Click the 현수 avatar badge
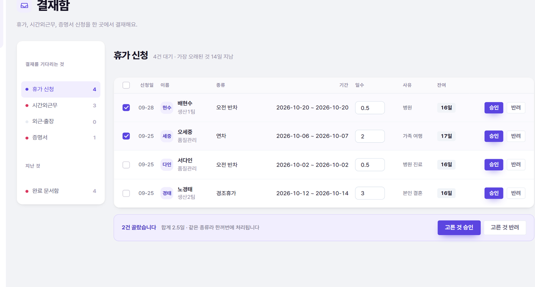Image resolution: width=535 pixels, height=287 pixels. coord(167,108)
